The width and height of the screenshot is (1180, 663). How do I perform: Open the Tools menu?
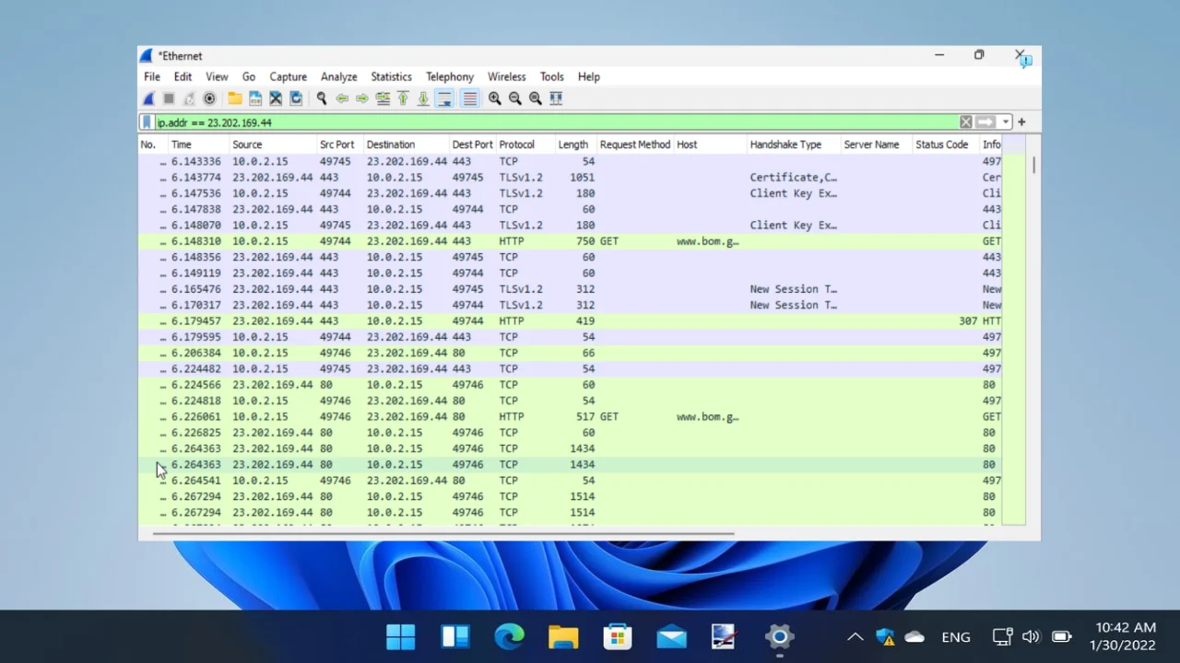point(551,76)
